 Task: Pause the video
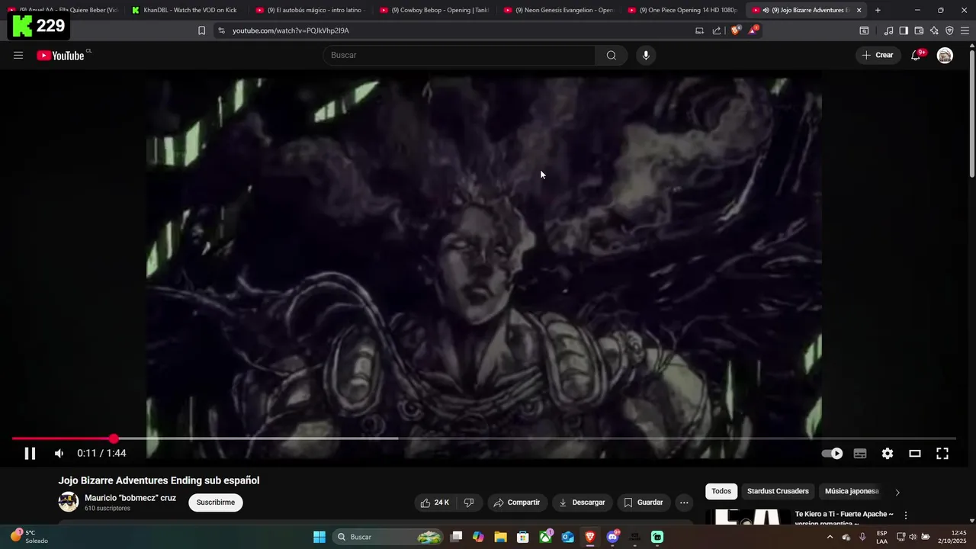[x=30, y=453]
